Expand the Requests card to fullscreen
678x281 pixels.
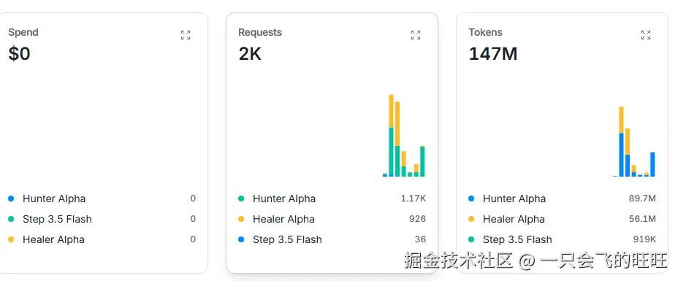(x=416, y=35)
